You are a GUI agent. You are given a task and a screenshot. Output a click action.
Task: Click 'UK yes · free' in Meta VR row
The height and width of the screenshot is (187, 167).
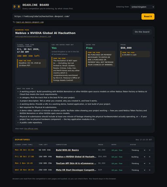pyautogui.click(x=117, y=170)
